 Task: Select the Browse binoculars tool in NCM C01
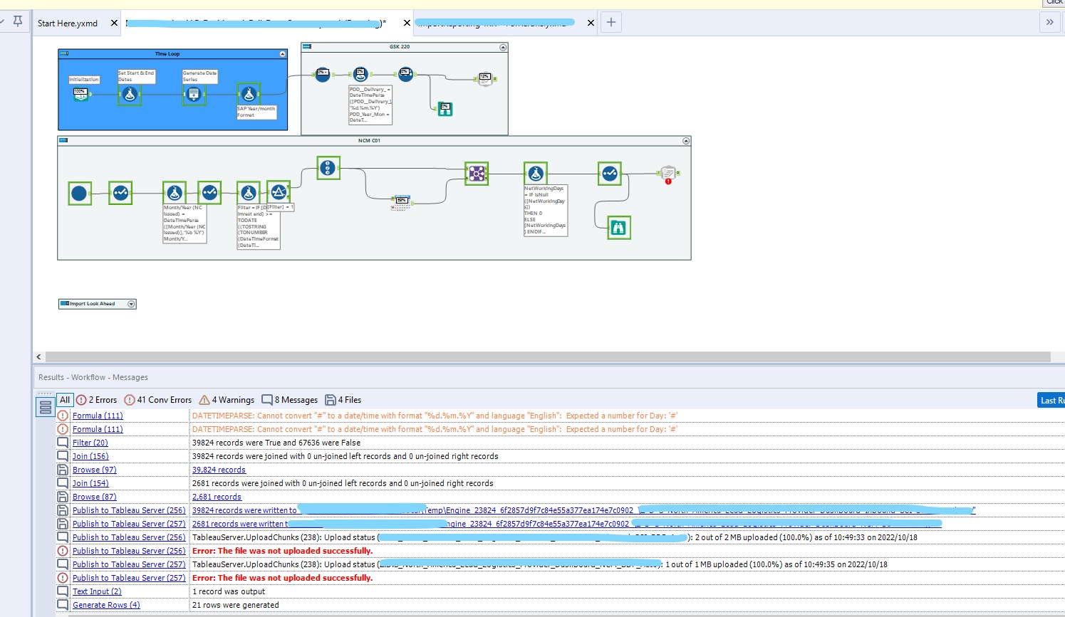[618, 228]
